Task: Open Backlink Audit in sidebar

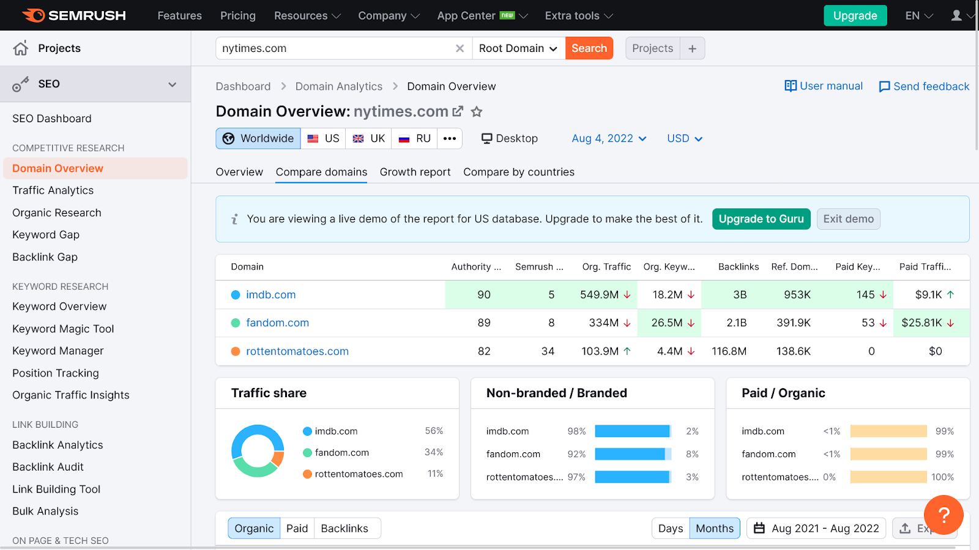Action: (48, 467)
